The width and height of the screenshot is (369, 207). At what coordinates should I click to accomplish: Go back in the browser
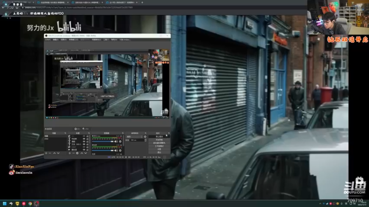[3, 7]
